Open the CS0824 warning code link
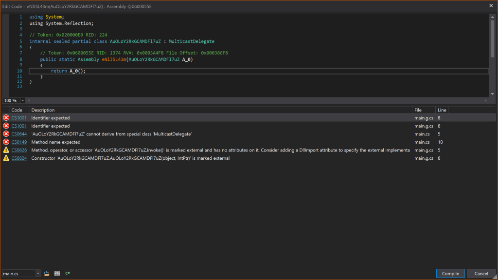Image resolution: width=498 pixels, height=280 pixels. pos(19,158)
